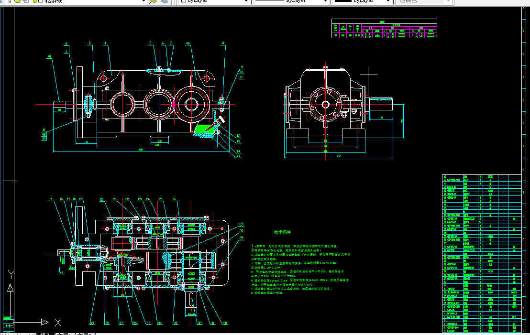The height and width of the screenshot is (335, 530).
Task: Select part balloon number 28 in plan view
Action: (x=242, y=231)
